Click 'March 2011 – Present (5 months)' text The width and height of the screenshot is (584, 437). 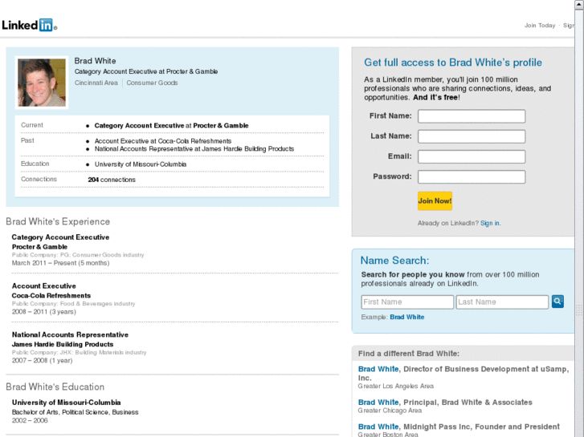(61, 263)
